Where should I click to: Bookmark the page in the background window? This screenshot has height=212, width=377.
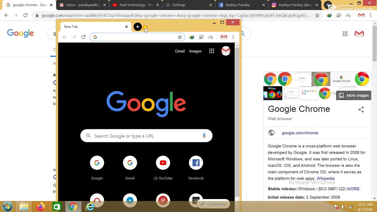pyautogui.click(x=317, y=15)
